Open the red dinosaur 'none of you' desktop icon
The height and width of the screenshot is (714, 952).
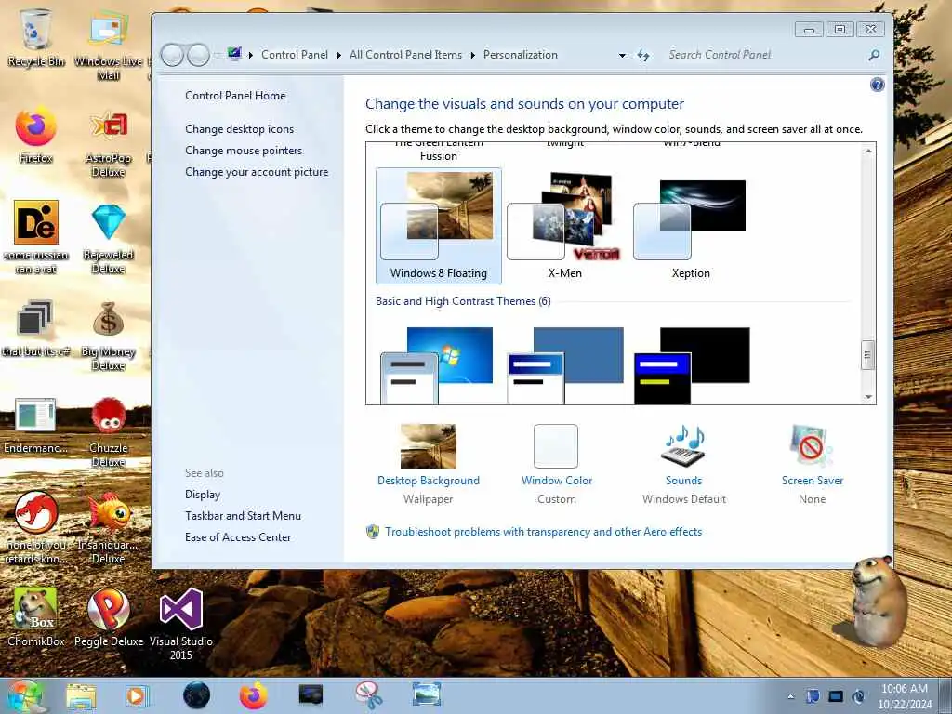click(36, 527)
